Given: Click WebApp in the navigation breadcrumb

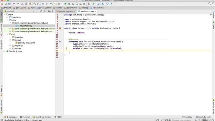Looking at the screenshot, I should 6,8.
